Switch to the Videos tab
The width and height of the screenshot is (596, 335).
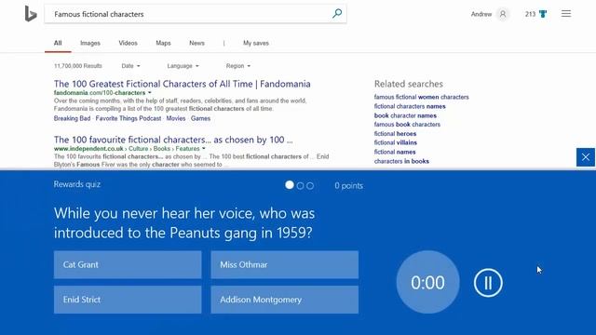(129, 43)
